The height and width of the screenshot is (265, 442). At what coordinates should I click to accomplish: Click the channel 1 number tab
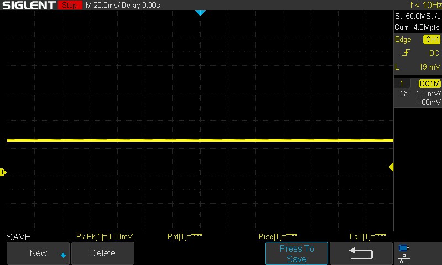(402, 83)
